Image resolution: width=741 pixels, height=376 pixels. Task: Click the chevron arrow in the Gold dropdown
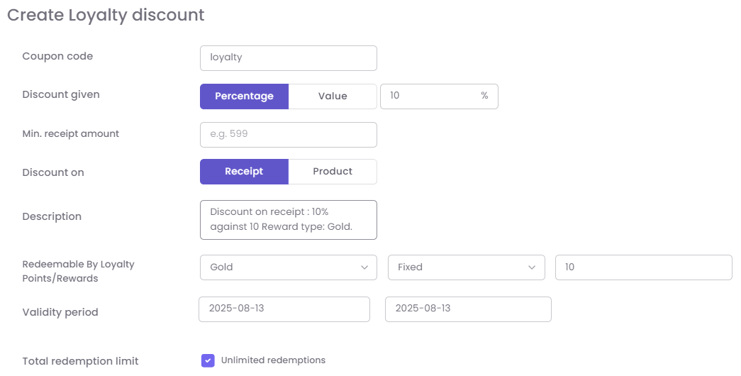pos(364,267)
